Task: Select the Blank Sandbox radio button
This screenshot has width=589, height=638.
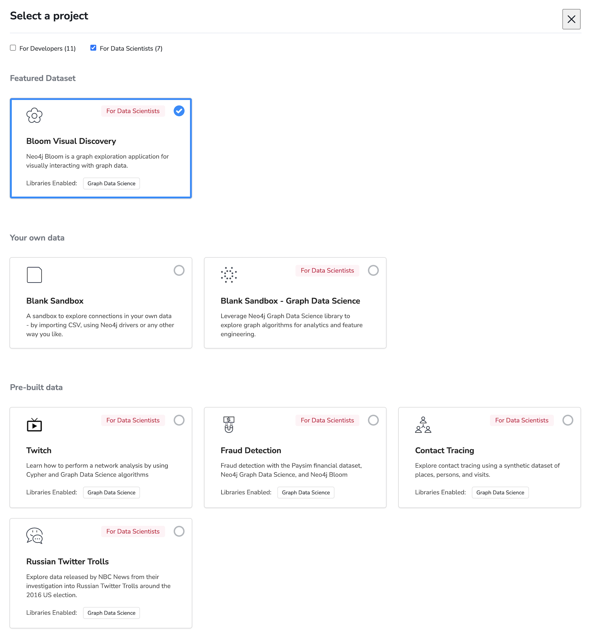Action: click(x=179, y=271)
